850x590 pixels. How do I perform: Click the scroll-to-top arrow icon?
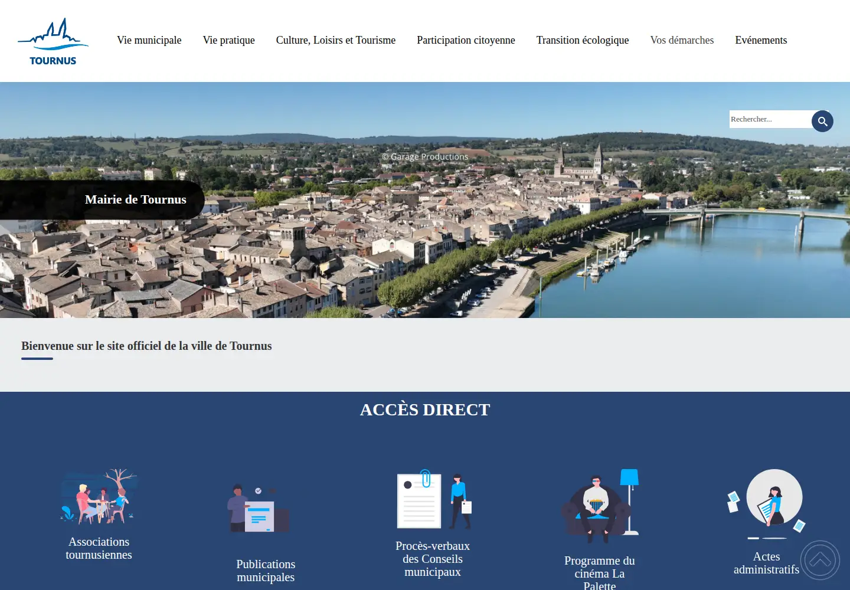[x=820, y=560]
